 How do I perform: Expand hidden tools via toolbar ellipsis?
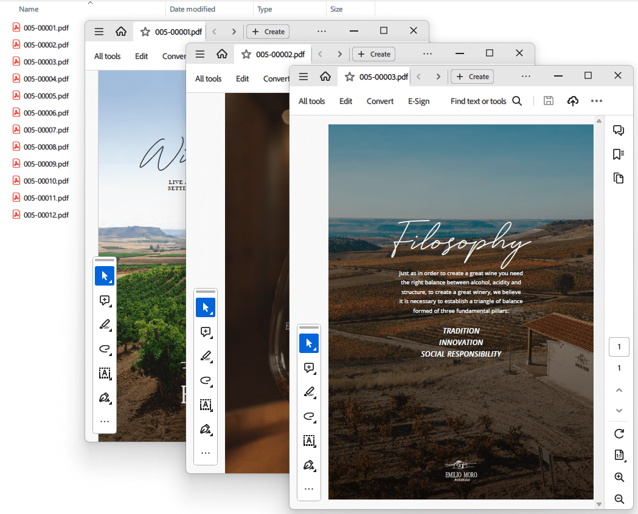[x=309, y=488]
